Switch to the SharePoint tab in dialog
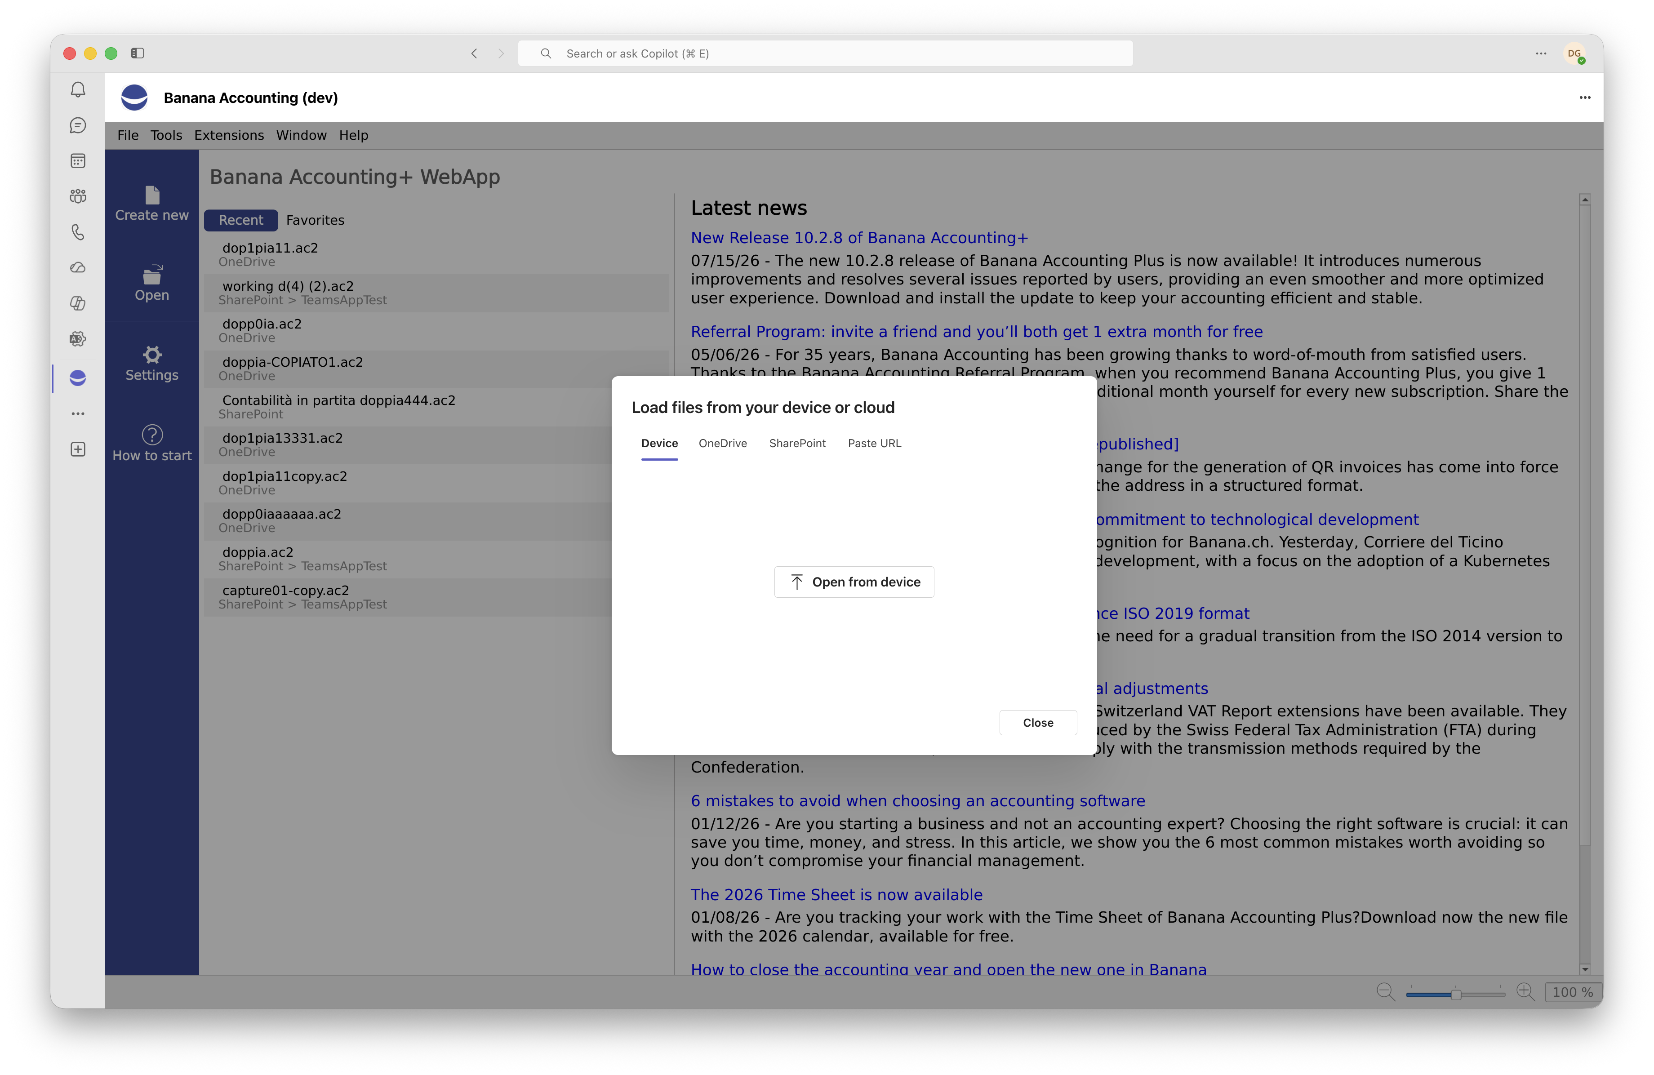The image size is (1654, 1075). pyautogui.click(x=797, y=443)
